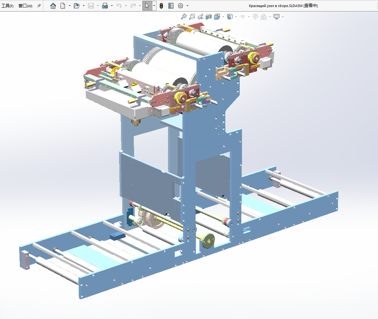Print the current document
The height and width of the screenshot is (319, 378).
pyautogui.click(x=105, y=6)
